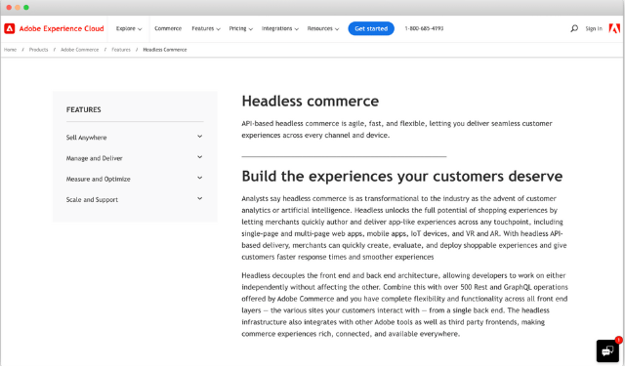Viewport: 625px width, 369px height.
Task: Go to Adobe Commerce breadcrumb
Action: coord(79,50)
